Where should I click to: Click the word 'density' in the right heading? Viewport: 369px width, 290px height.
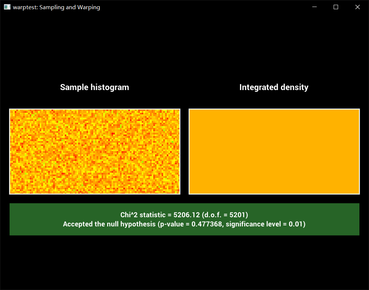pos(294,87)
